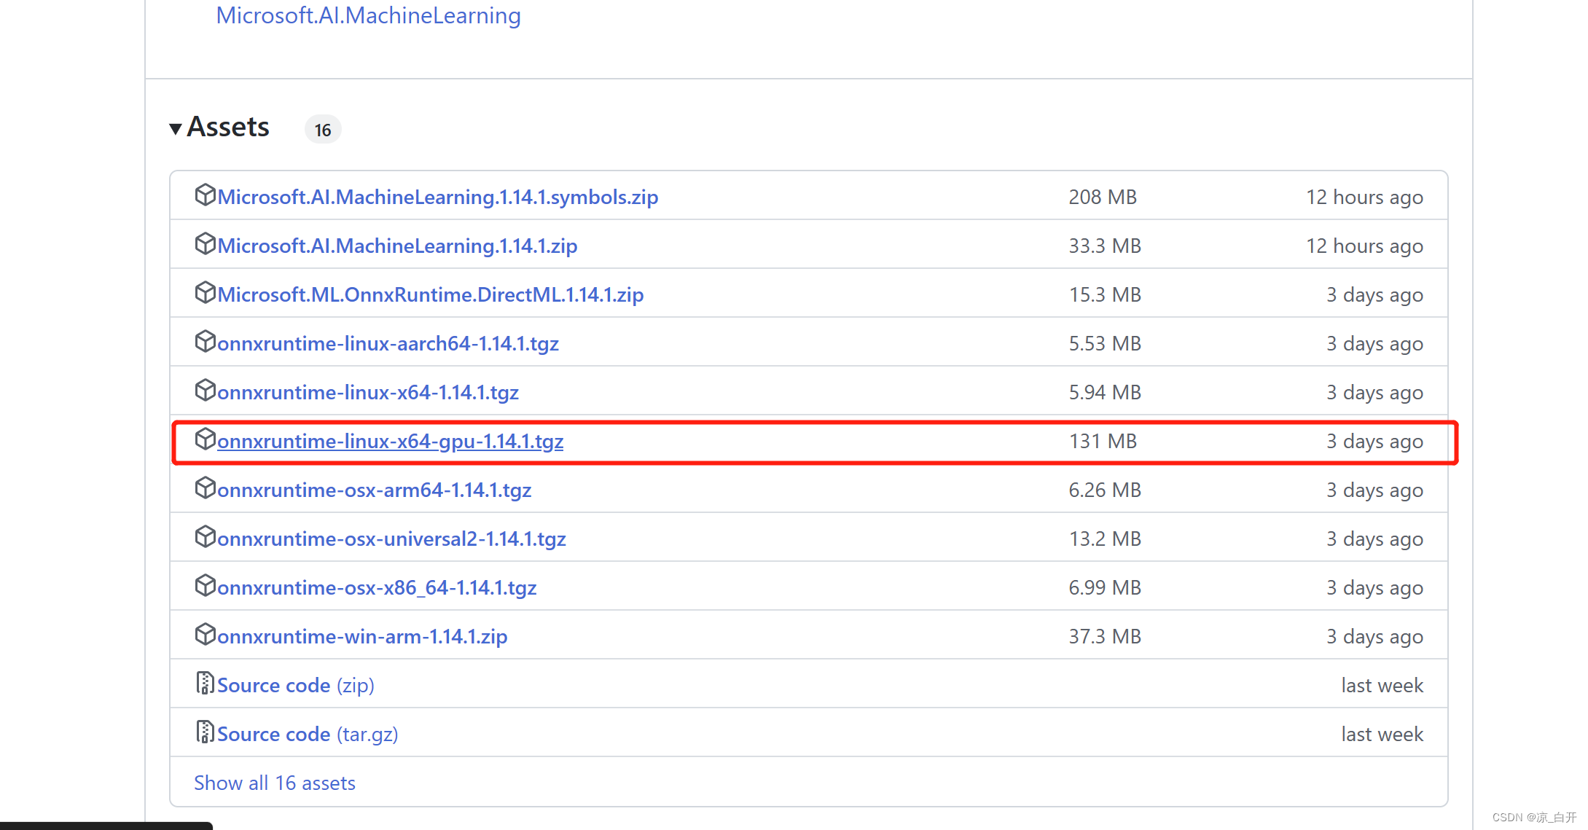Select onnxruntime-osx-x86_64-1.14.1.tgz item

[x=374, y=587]
